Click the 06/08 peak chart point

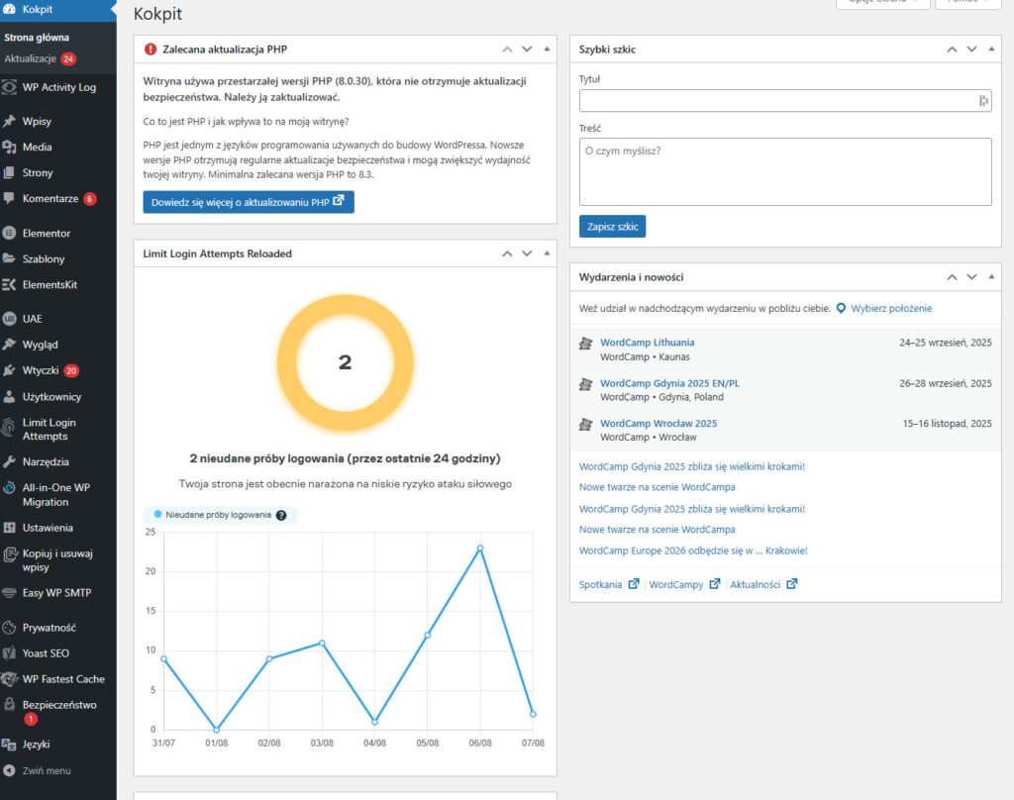click(480, 548)
